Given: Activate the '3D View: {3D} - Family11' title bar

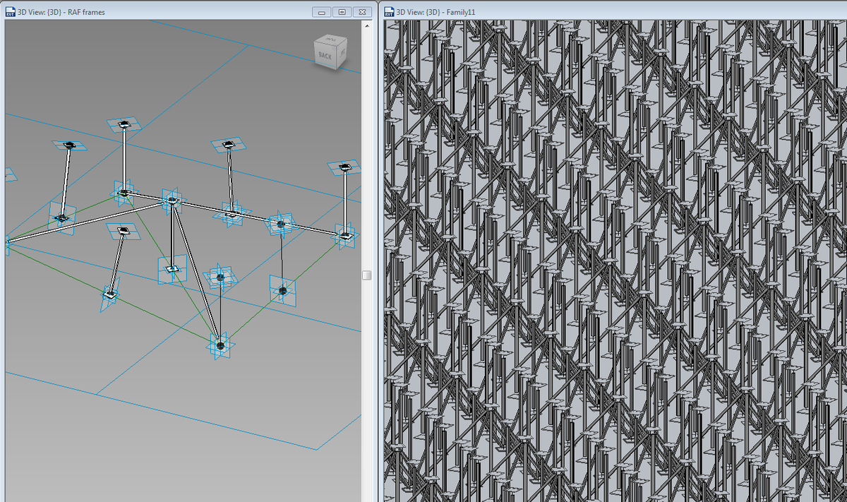Looking at the screenshot, I should click(613, 11).
